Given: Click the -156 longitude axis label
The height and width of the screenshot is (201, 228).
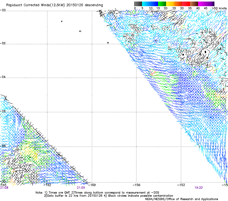Looking at the screenshot, I should tap(136, 185).
